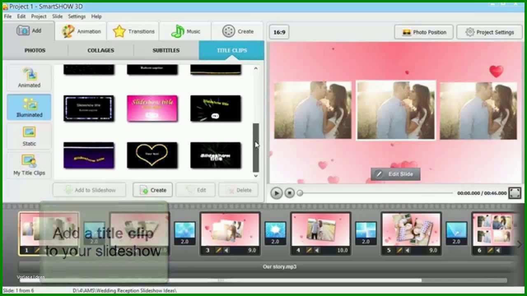Play the slideshow preview
This screenshot has height=296, width=527.
pyautogui.click(x=276, y=193)
